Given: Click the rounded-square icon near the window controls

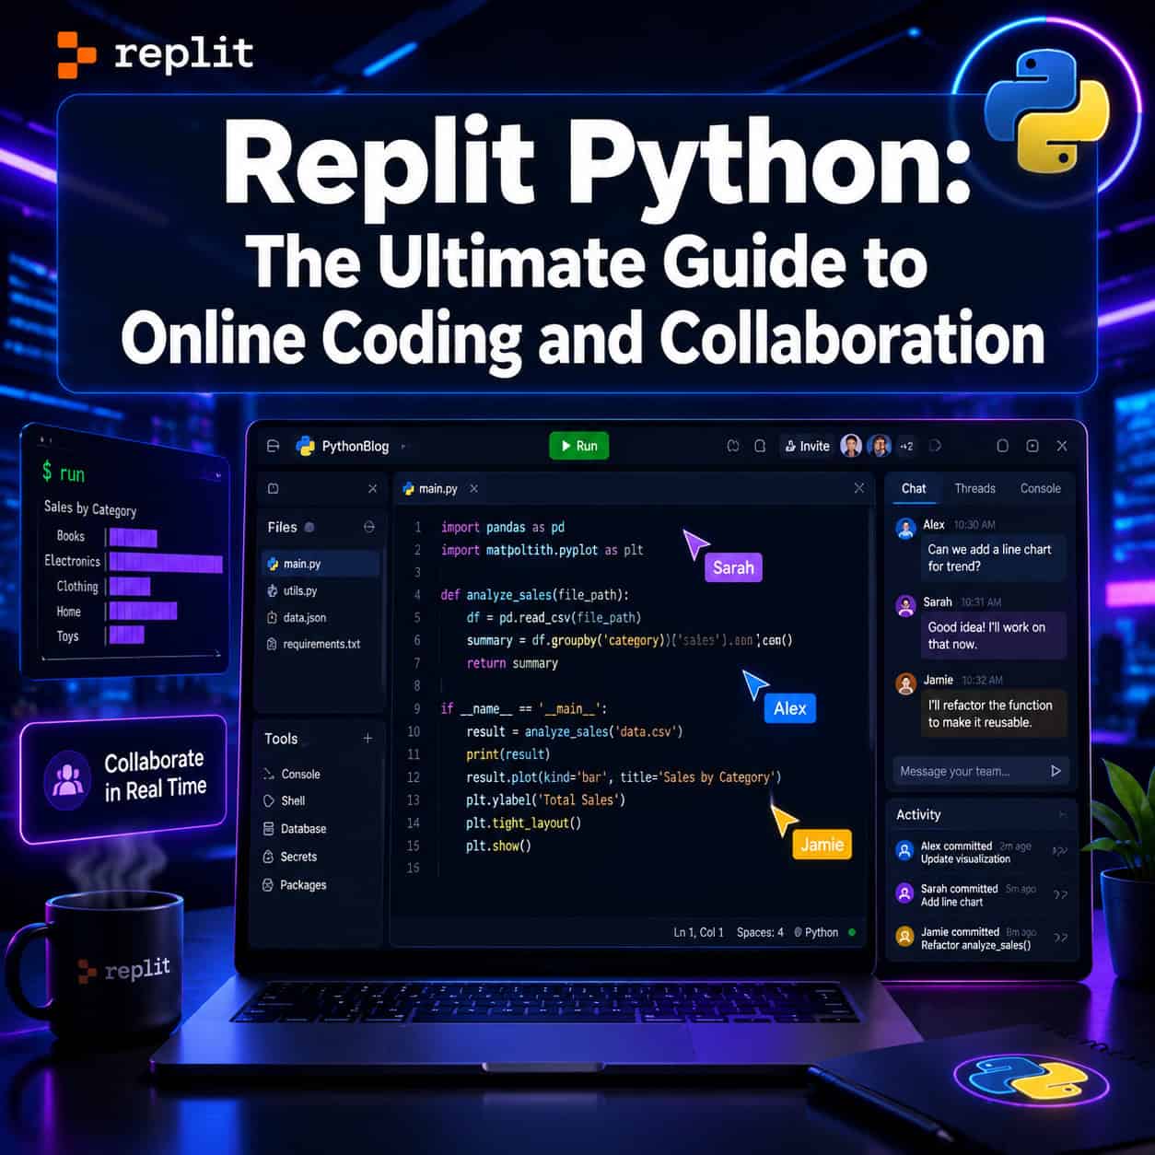Looking at the screenshot, I should pos(1003,446).
